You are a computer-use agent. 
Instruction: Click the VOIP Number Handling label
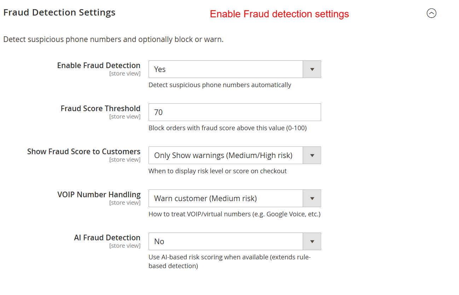[99, 195]
